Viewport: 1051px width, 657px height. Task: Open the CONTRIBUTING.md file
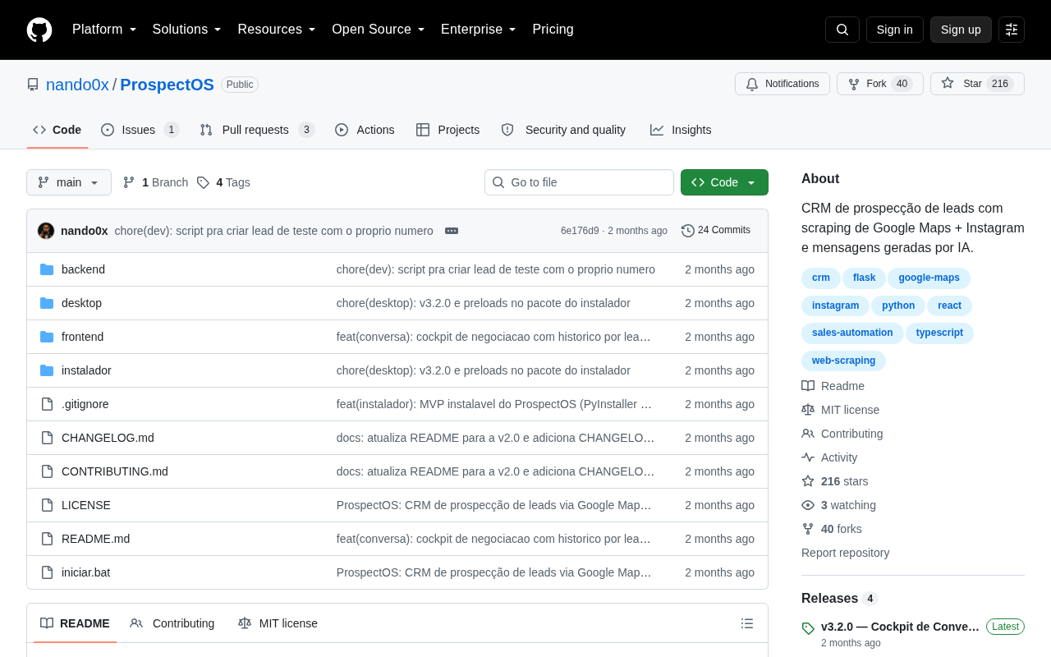[x=115, y=471]
